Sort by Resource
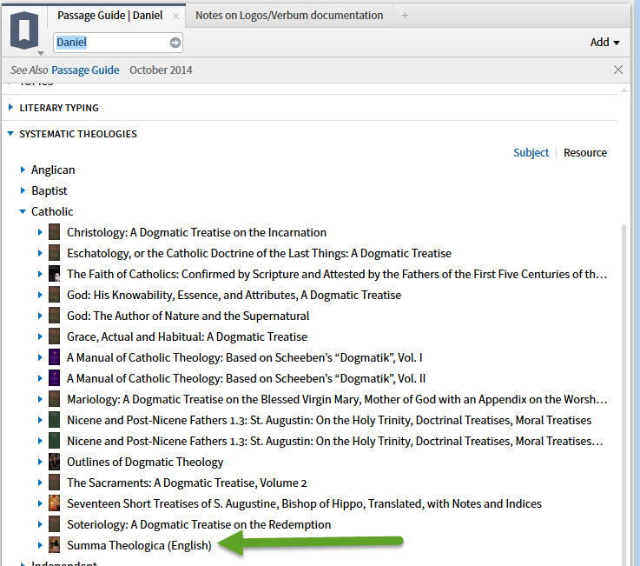 coord(585,152)
